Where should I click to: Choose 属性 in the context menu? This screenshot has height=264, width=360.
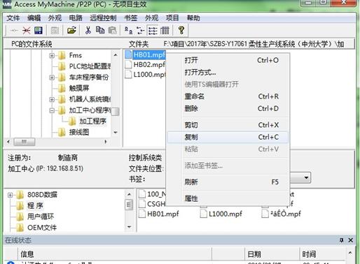(228, 198)
